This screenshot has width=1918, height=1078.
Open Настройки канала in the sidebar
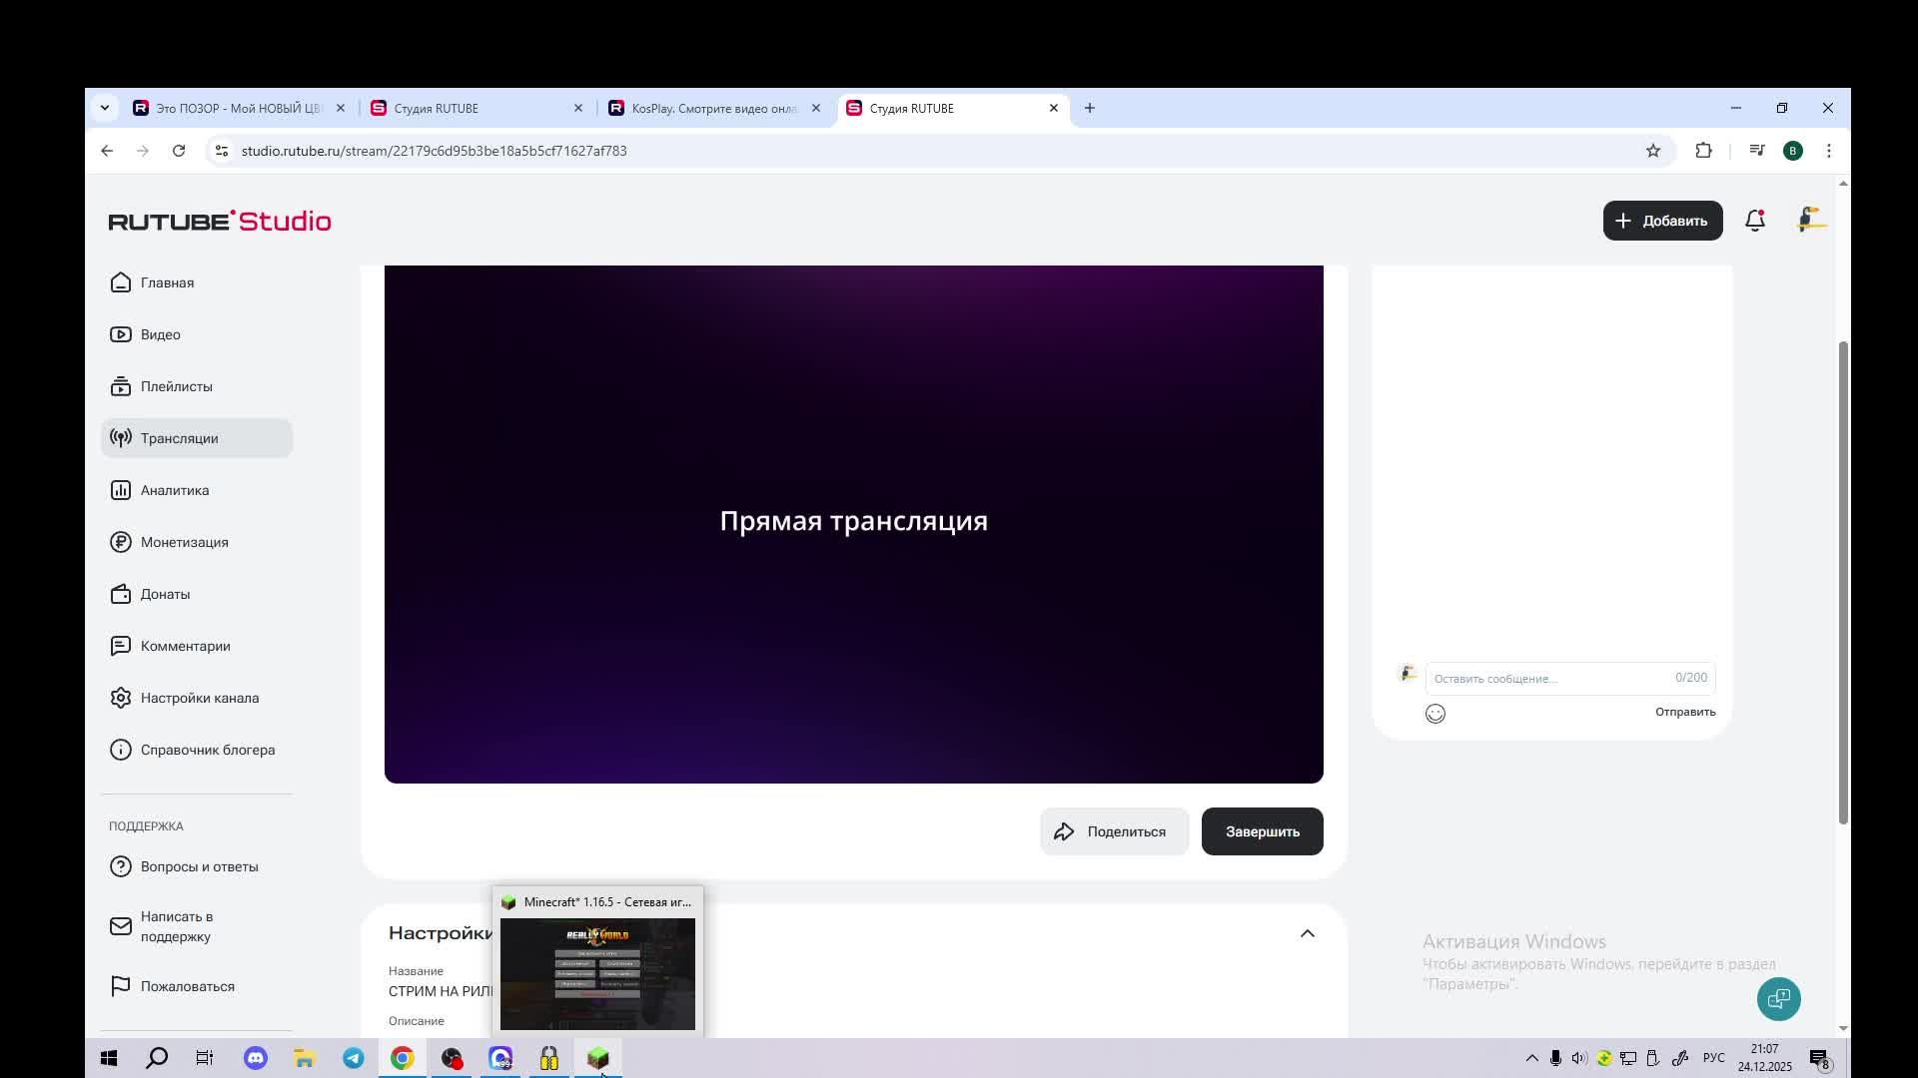(199, 698)
